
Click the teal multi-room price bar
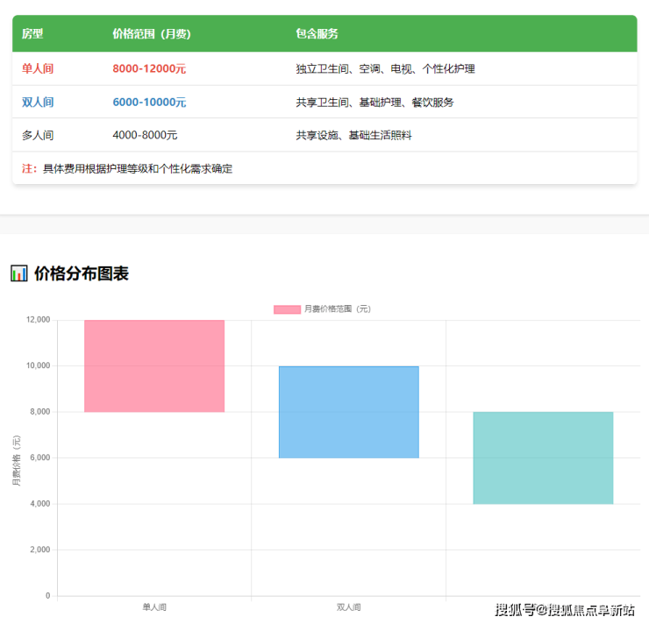pyautogui.click(x=543, y=457)
